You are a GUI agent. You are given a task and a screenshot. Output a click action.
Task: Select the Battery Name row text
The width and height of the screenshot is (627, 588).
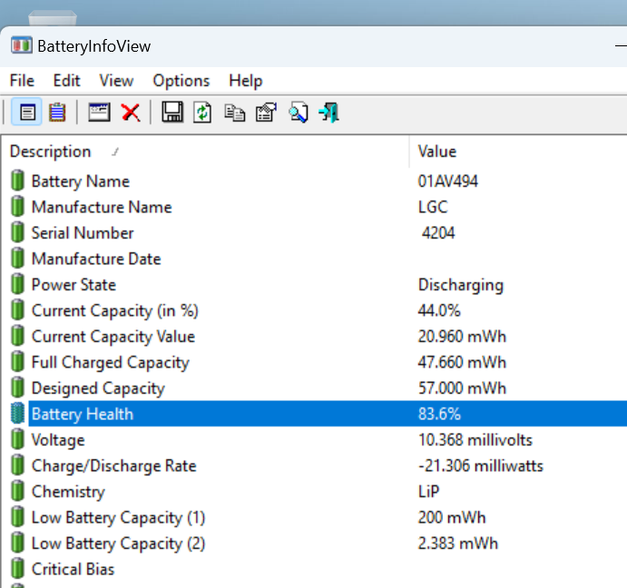coord(81,181)
